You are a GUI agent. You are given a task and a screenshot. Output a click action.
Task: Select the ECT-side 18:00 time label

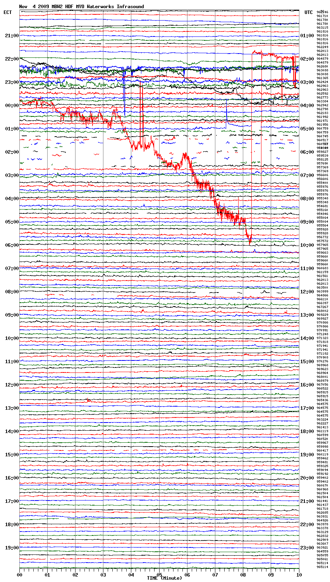[12, 525]
